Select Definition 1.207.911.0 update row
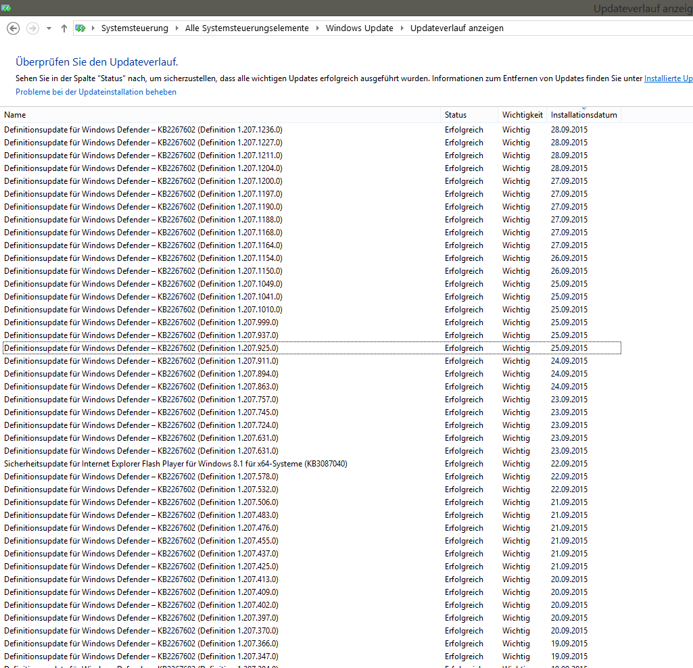693x668 pixels. [312, 361]
